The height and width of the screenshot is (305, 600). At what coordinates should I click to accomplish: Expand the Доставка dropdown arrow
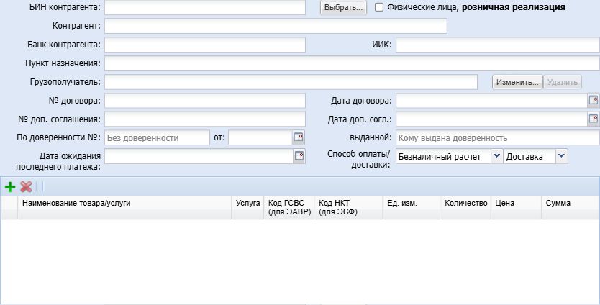tap(562, 156)
